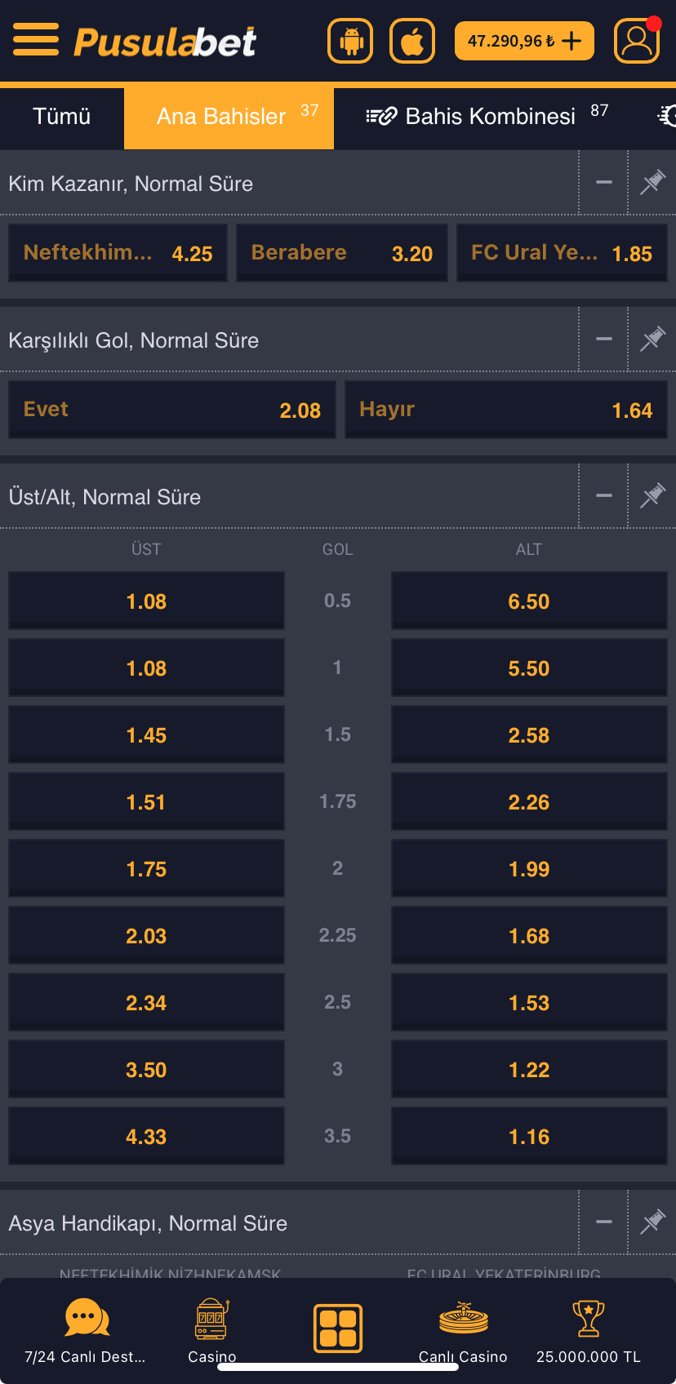Click the Android app download icon
The height and width of the screenshot is (1384, 676).
[349, 40]
